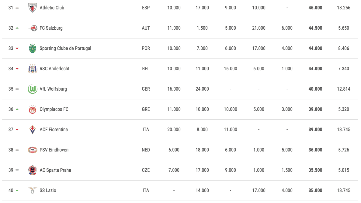The width and height of the screenshot is (361, 203).
Task: Select the VfL Wolfsburg club name
Action: coord(53,89)
